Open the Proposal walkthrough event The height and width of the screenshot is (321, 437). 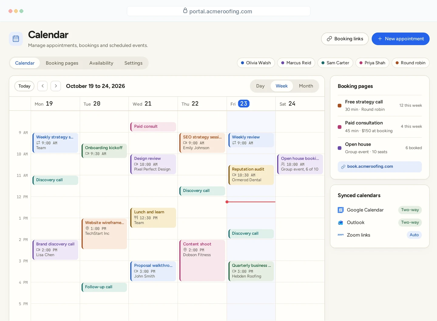[153, 271]
